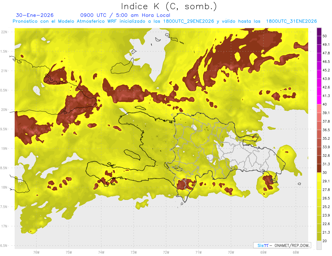Select the dark purple swatch beside 50
The image size is (332, 256).
pyautogui.click(x=319, y=31)
